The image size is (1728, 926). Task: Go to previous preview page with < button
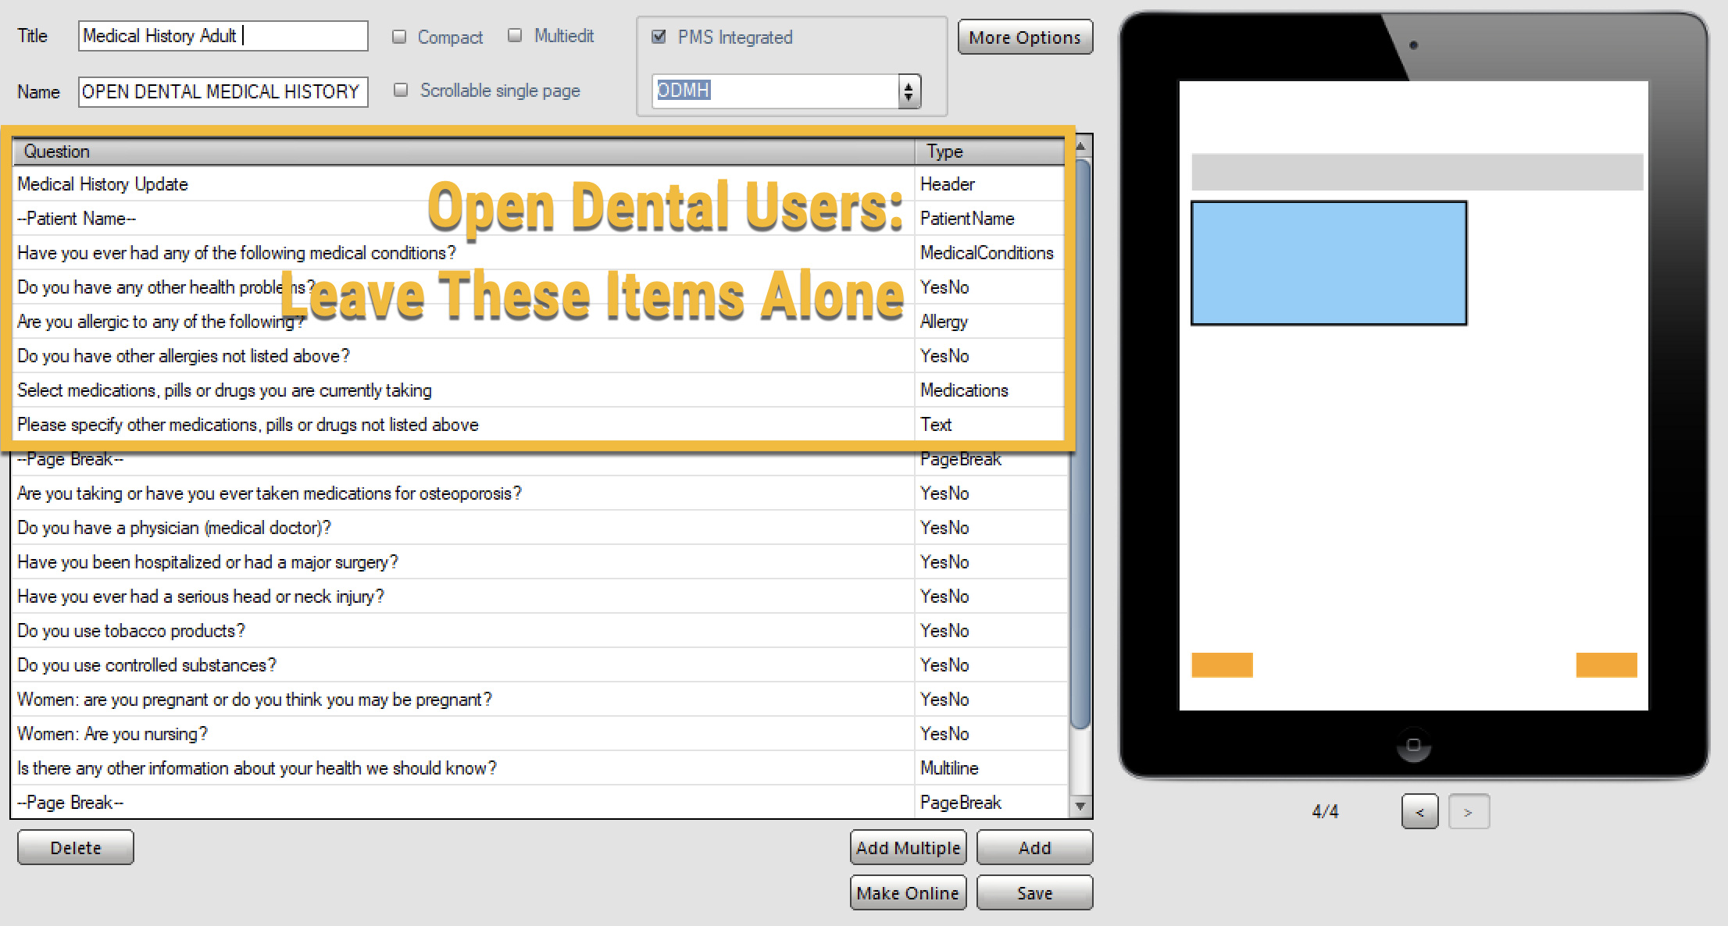coord(1419,812)
